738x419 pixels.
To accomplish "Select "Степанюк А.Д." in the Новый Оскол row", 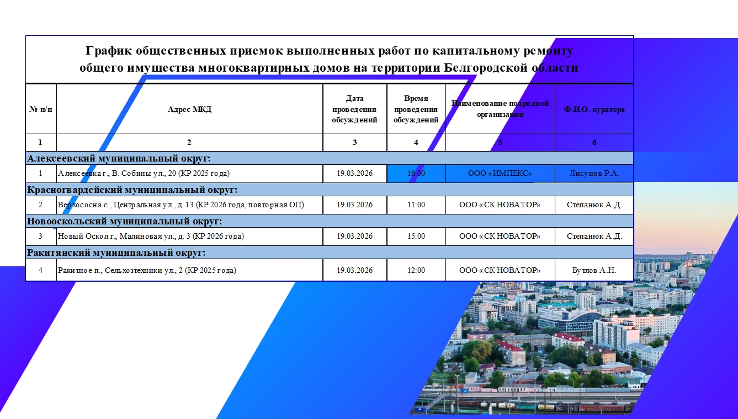I will (x=594, y=236).
